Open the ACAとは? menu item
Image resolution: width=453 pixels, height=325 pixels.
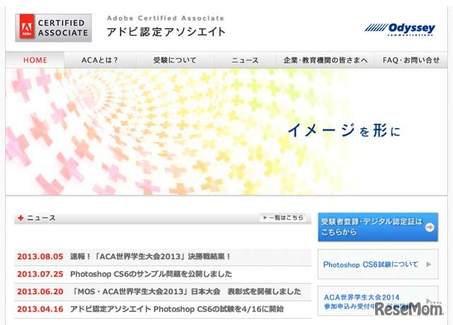point(100,60)
